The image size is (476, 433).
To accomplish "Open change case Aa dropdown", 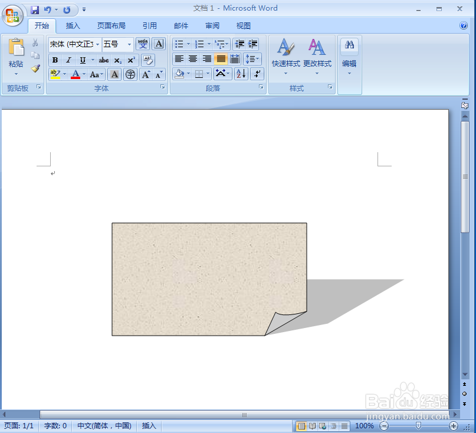I will click(x=97, y=74).
